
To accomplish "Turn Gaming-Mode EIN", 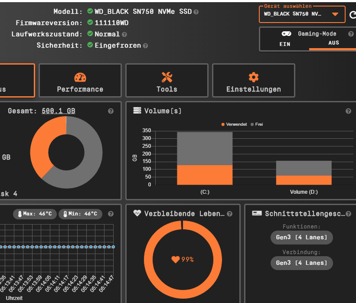I will 285,44.
